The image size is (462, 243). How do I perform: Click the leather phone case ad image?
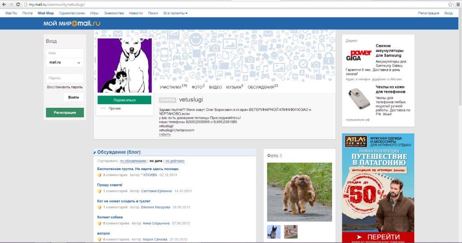pos(358,99)
